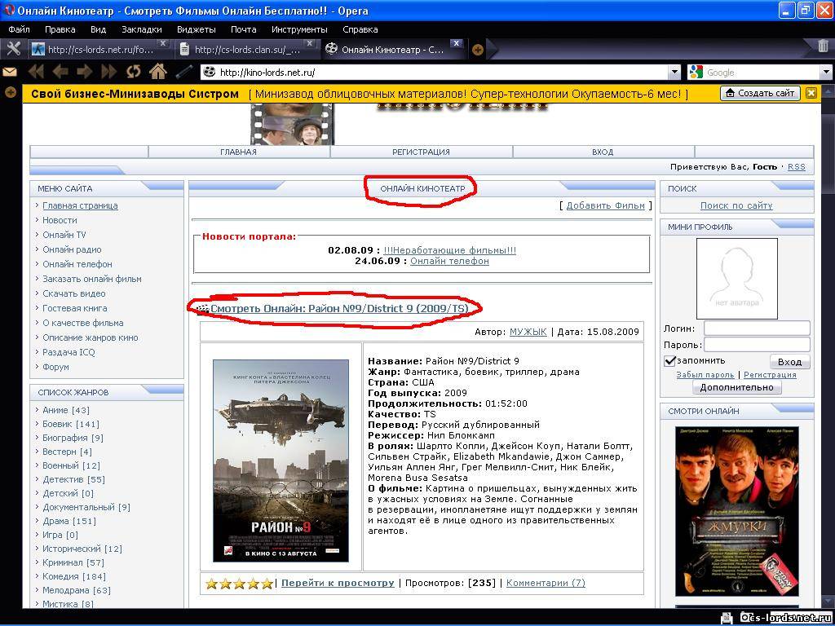Open the closed tabs trash icon
This screenshot has width=835, height=626.
pyautogui.click(x=824, y=46)
